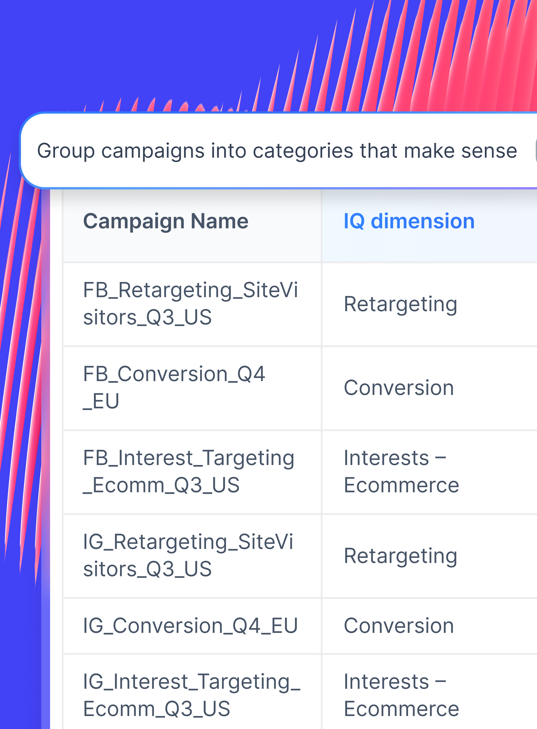The width and height of the screenshot is (537, 729).
Task: Click the IG_Conversion_Q4_EU campaign name
Action: point(190,625)
